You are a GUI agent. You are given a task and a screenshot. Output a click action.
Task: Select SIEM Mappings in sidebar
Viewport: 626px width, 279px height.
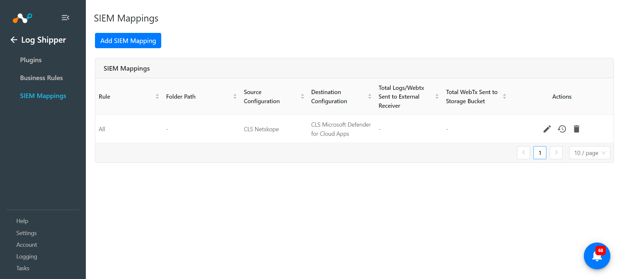43,96
